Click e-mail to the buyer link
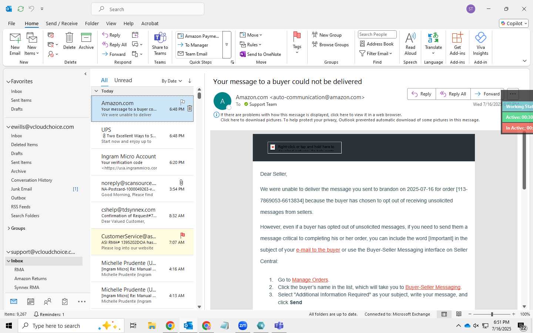Viewport: 533px width, 333px height. [318, 250]
